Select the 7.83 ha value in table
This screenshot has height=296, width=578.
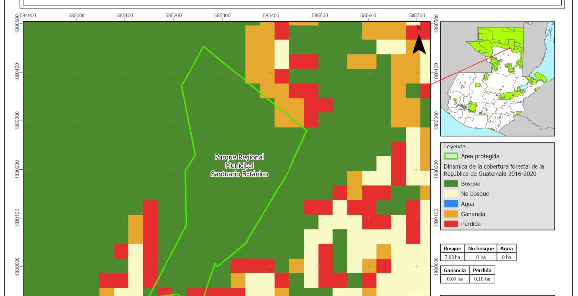[x=452, y=257]
